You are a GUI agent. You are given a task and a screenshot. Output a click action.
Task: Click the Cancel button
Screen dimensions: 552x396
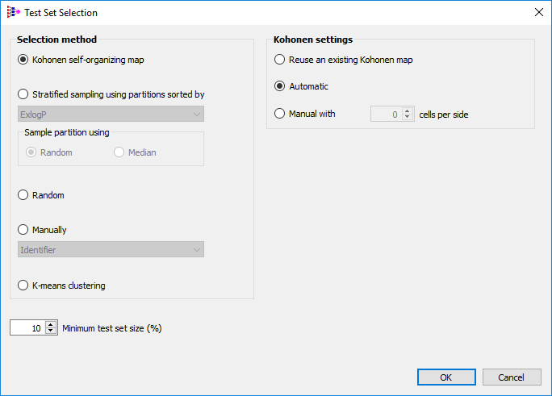(x=512, y=377)
